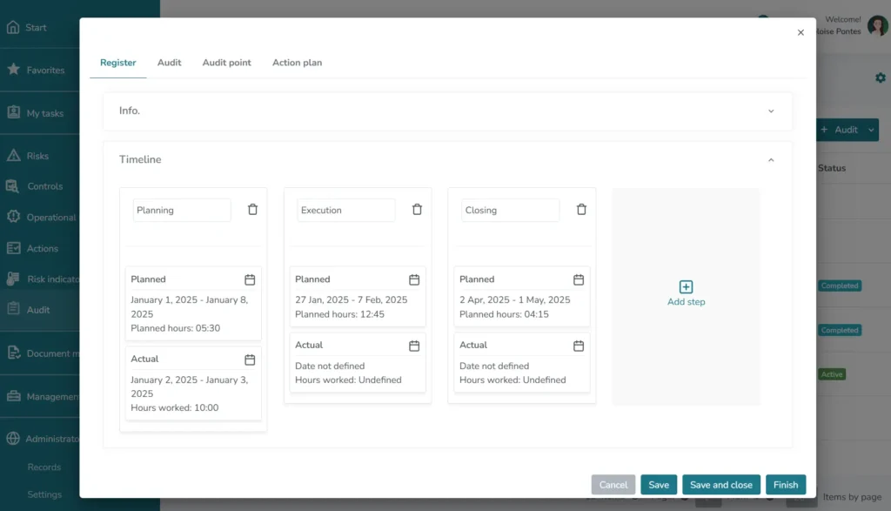Open calendar for Planning planned dates
The image size is (891, 511).
(250, 279)
